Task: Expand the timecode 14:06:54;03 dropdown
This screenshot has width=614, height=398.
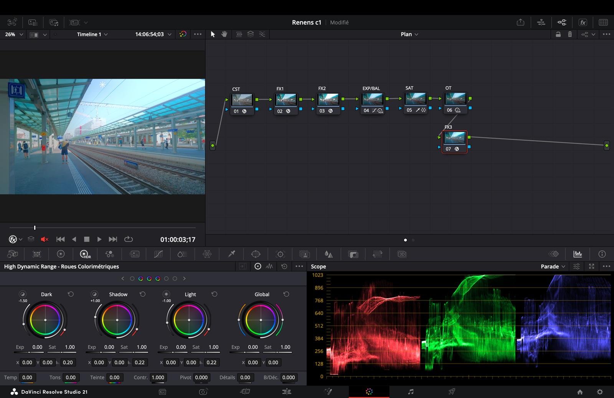Action: (x=170, y=34)
